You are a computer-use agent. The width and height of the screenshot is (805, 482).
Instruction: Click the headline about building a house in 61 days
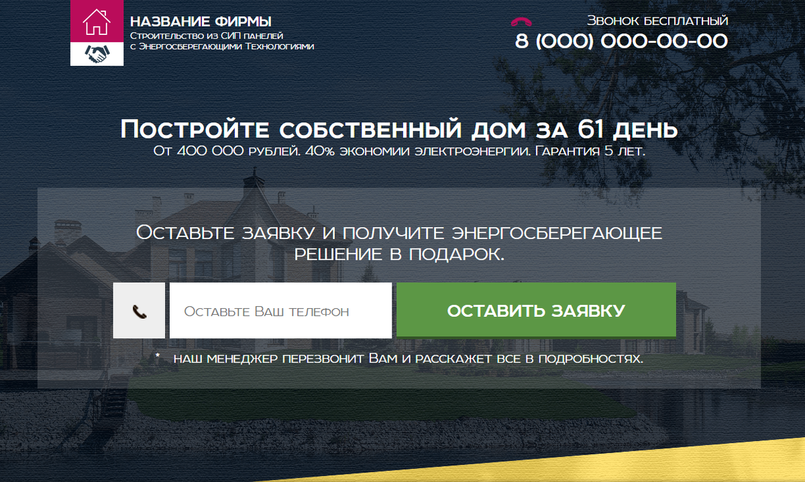pyautogui.click(x=398, y=129)
